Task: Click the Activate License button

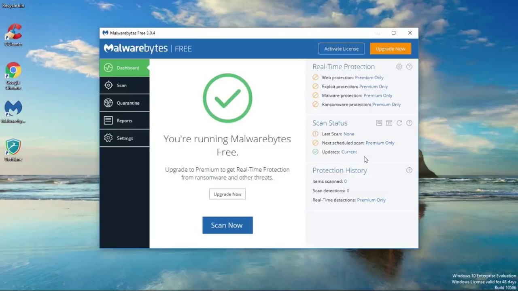Action: [342, 48]
